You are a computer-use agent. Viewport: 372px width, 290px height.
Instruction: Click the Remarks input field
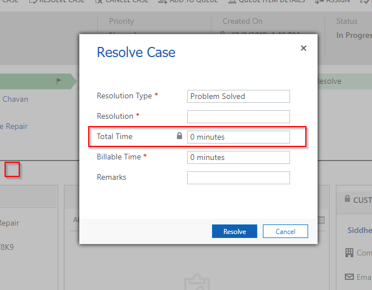pyautogui.click(x=238, y=178)
